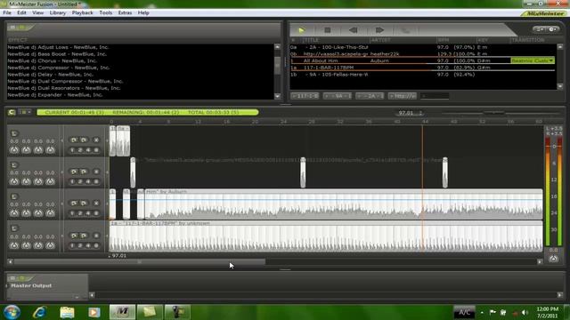Screen dimensions: 570x320
Task: Select loop length 8 on Auburn track
Action: 96,213
